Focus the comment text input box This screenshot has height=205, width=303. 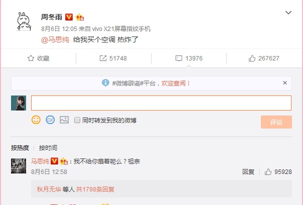click(161, 103)
